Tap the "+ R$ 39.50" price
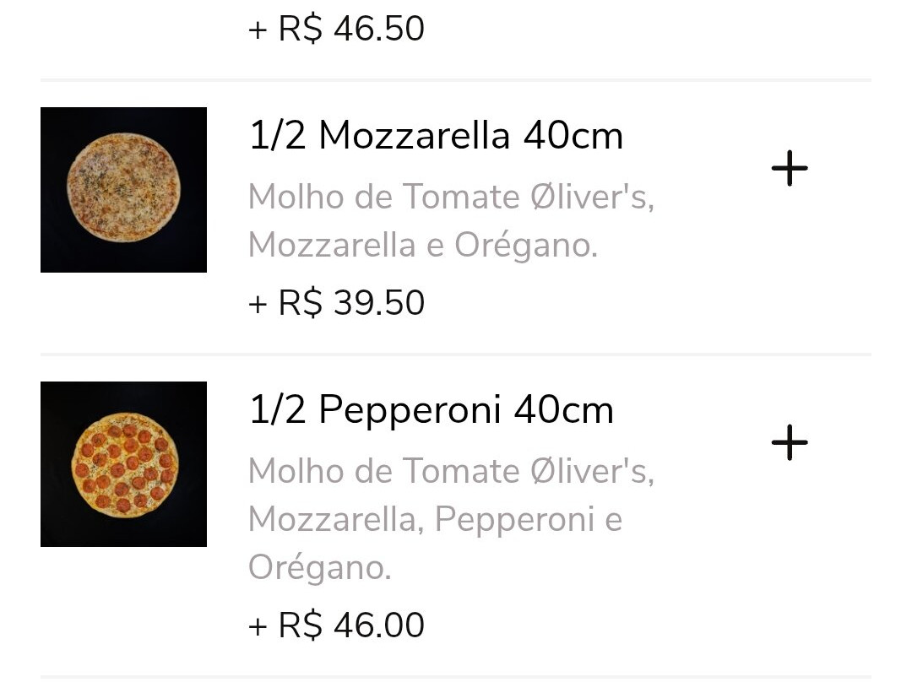The image size is (912, 682). (336, 303)
